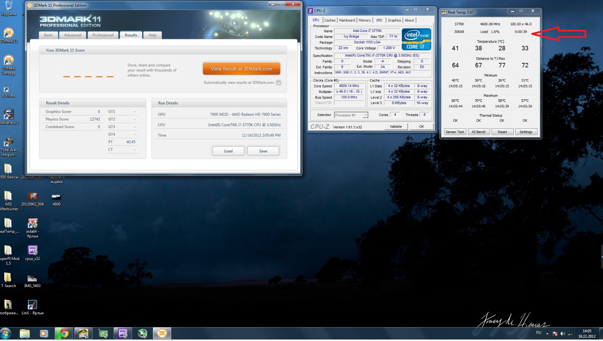Image resolution: width=603 pixels, height=341 pixels.
Task: Show hidden tray icons arrow
Action: click(x=547, y=334)
